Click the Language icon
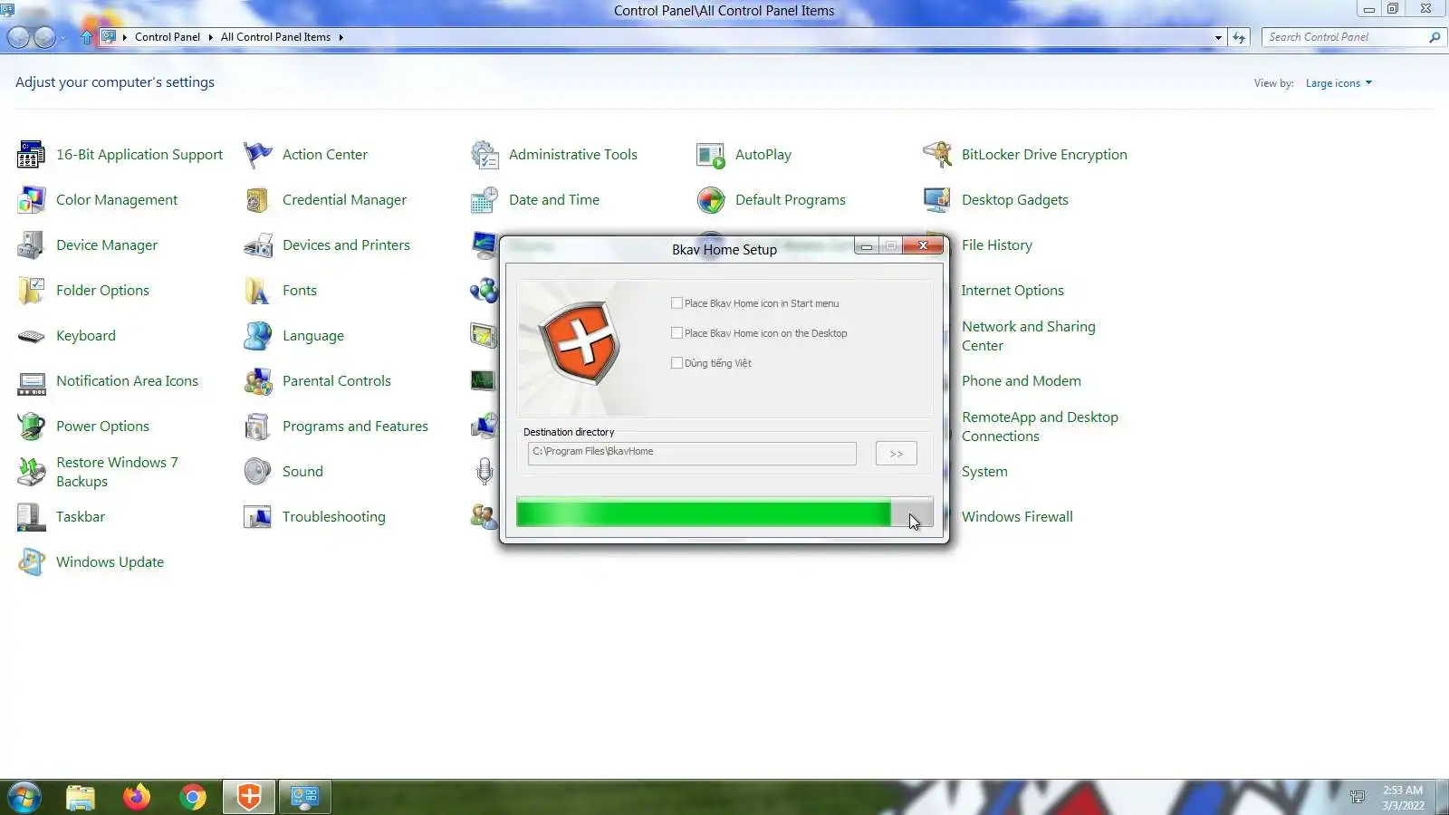The image size is (1449, 815). click(257, 336)
